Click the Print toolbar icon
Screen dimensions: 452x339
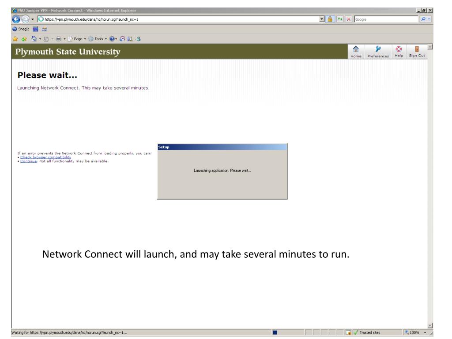click(59, 39)
